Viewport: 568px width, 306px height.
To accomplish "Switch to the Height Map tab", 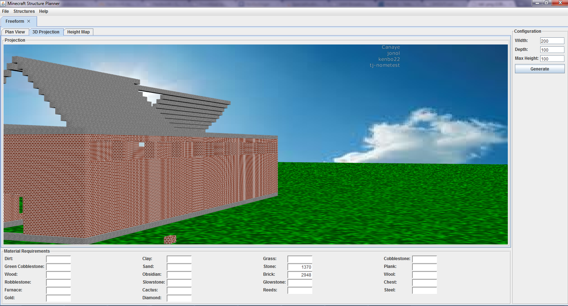I will 78,32.
